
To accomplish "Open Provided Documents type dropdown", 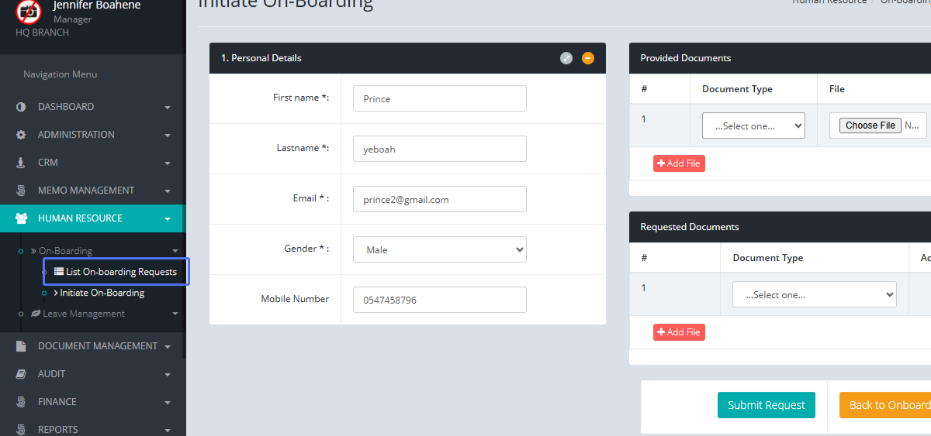I will coord(753,125).
